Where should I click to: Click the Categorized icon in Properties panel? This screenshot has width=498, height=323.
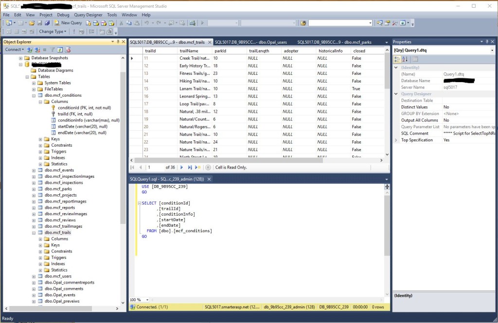click(x=397, y=59)
